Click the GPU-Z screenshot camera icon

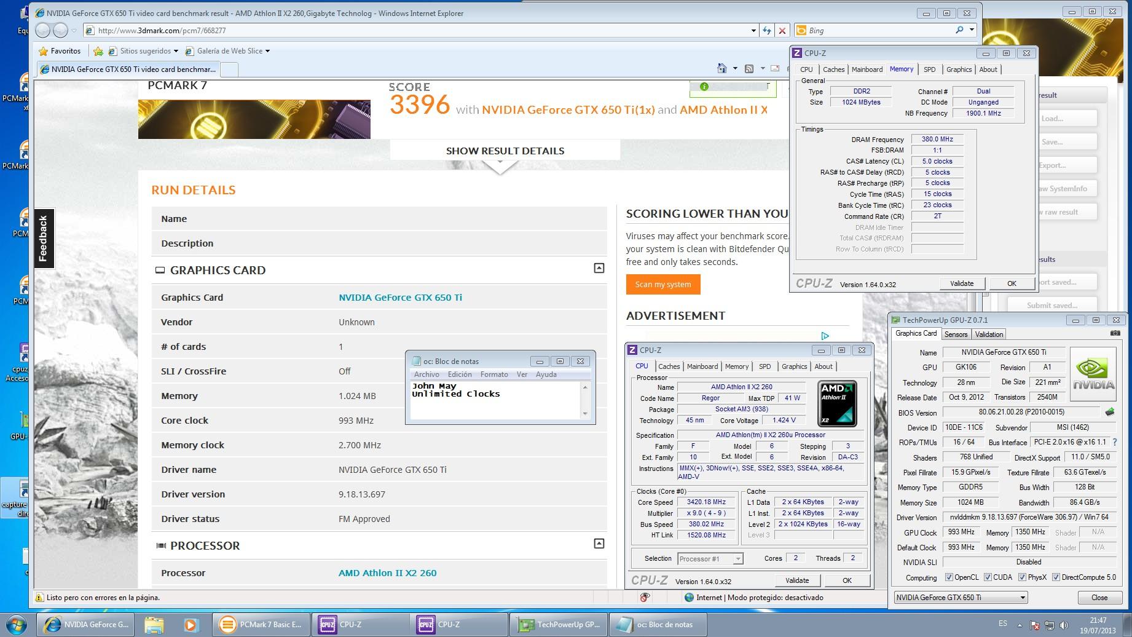pos(1115,333)
